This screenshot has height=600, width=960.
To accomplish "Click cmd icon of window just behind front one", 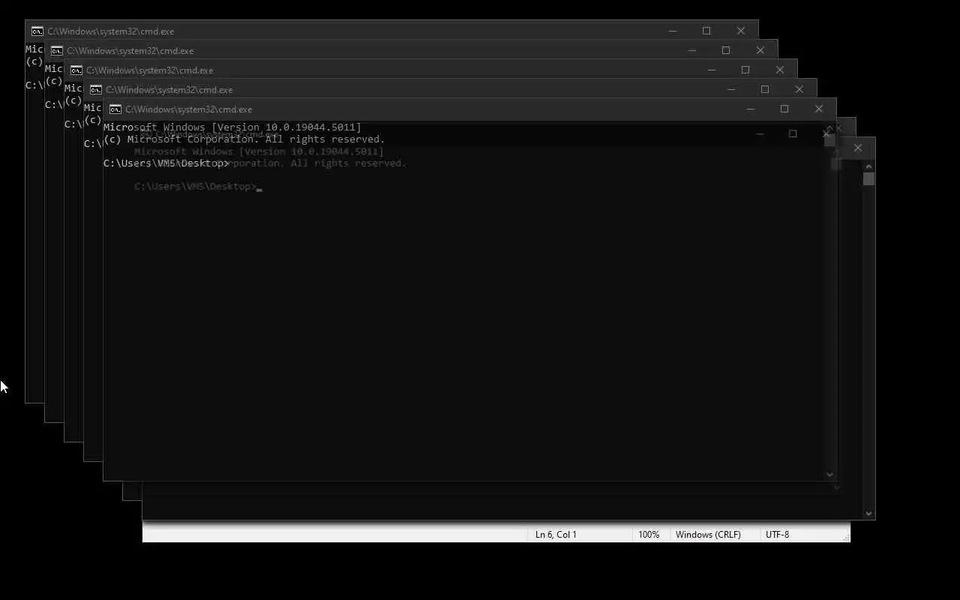I will [95, 90].
